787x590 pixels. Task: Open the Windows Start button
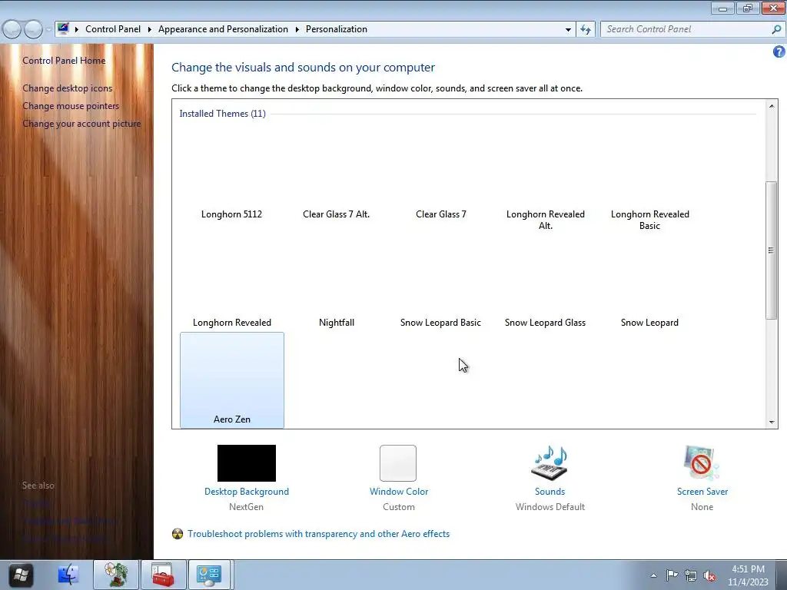tap(21, 575)
